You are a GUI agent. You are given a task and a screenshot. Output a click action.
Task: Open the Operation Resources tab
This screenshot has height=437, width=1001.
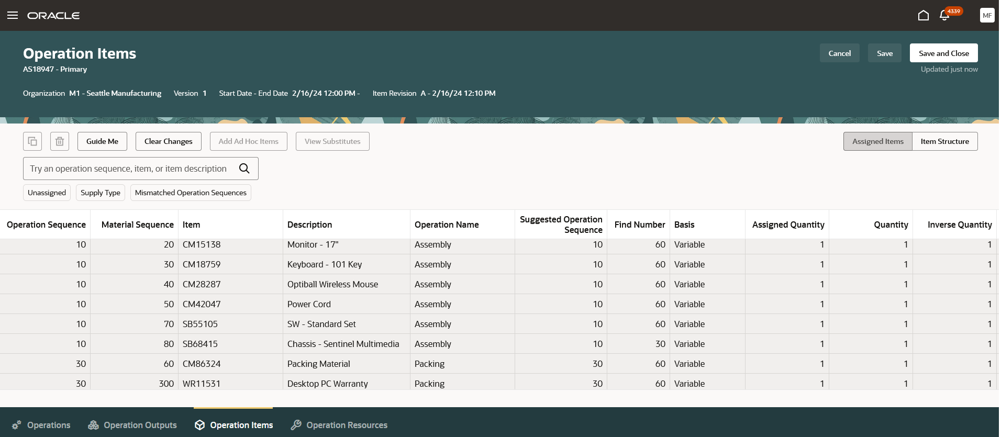pos(339,425)
